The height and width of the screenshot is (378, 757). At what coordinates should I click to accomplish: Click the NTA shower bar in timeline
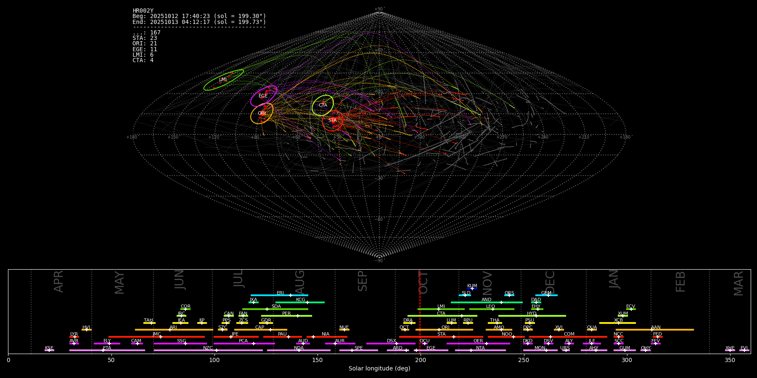tap(480, 350)
